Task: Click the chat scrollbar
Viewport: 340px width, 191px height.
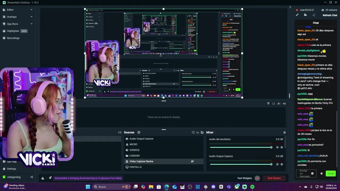Action: coord(337,139)
